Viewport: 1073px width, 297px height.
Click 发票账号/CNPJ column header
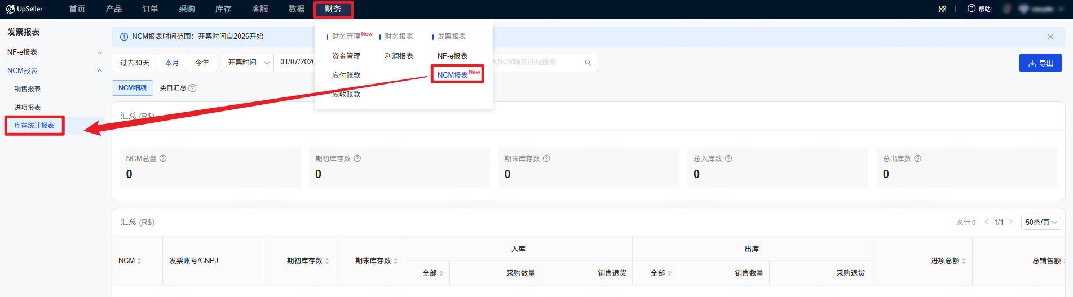(x=193, y=261)
